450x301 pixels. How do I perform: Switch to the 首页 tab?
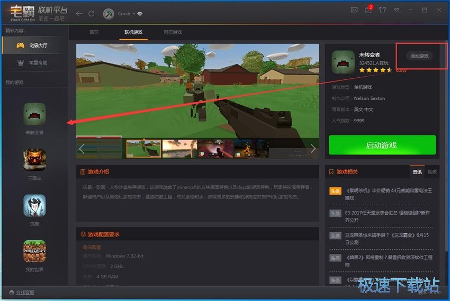94,32
